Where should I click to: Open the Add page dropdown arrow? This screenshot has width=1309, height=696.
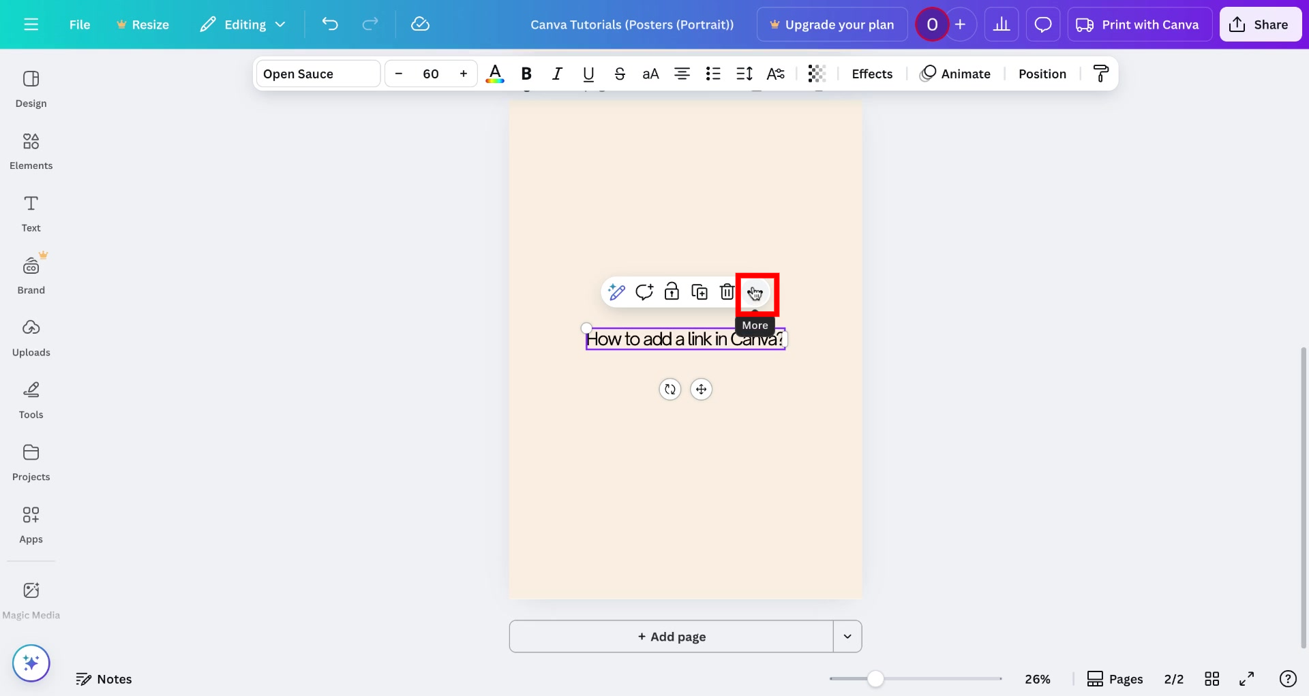(847, 636)
